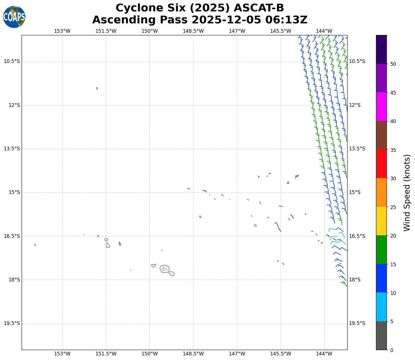
Task: Select the red 30-35 knots colorbar segment
Action: point(381,164)
